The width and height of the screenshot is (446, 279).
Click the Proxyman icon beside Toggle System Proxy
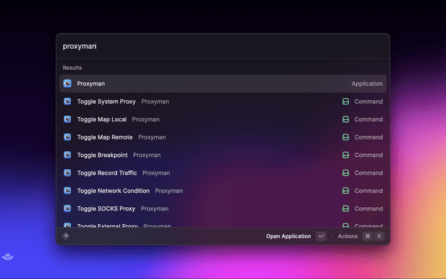(x=68, y=101)
